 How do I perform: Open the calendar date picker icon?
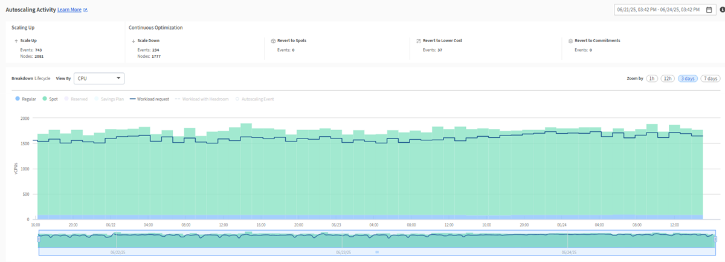[709, 10]
